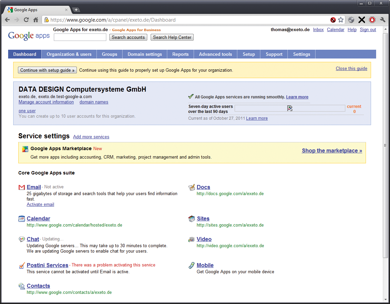Click the Google Apps Marketplace icon
Image resolution: width=390 pixels, height=304 pixels.
pyautogui.click(x=24, y=149)
